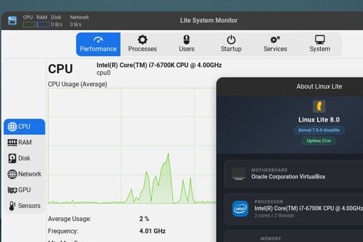
Task: Select Sensors in the sidebar
Action: 25,206
